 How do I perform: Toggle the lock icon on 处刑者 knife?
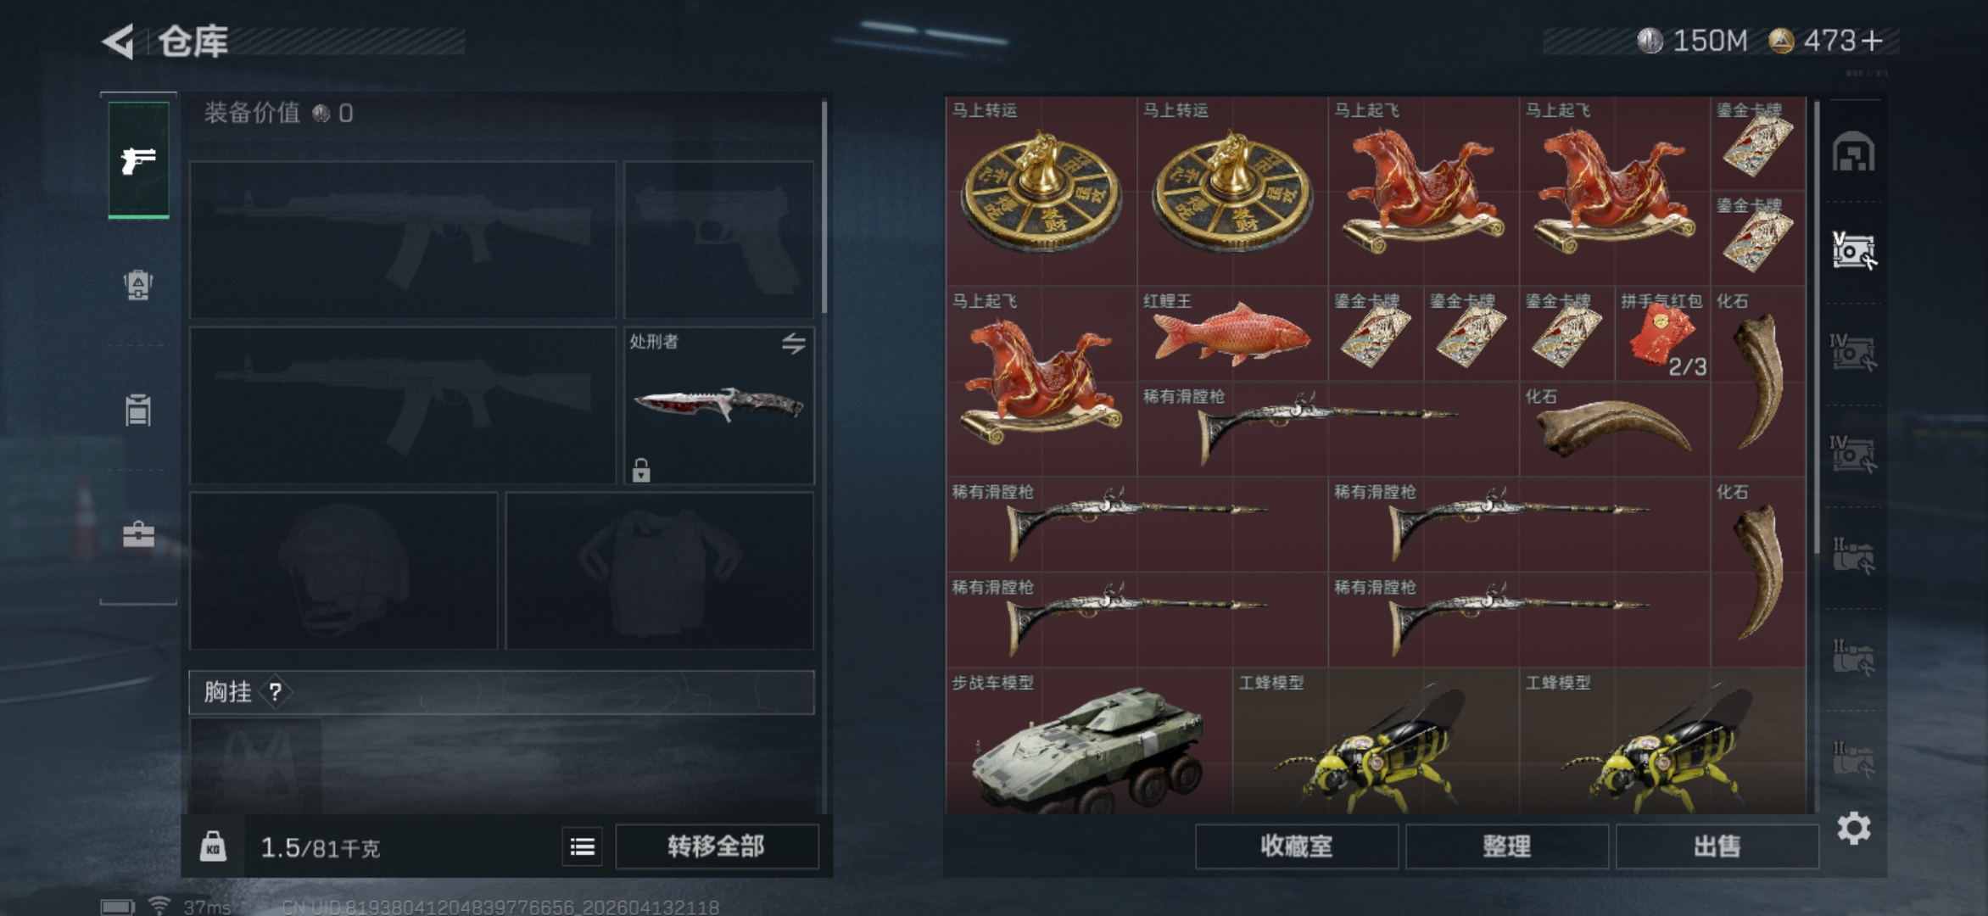[641, 469]
